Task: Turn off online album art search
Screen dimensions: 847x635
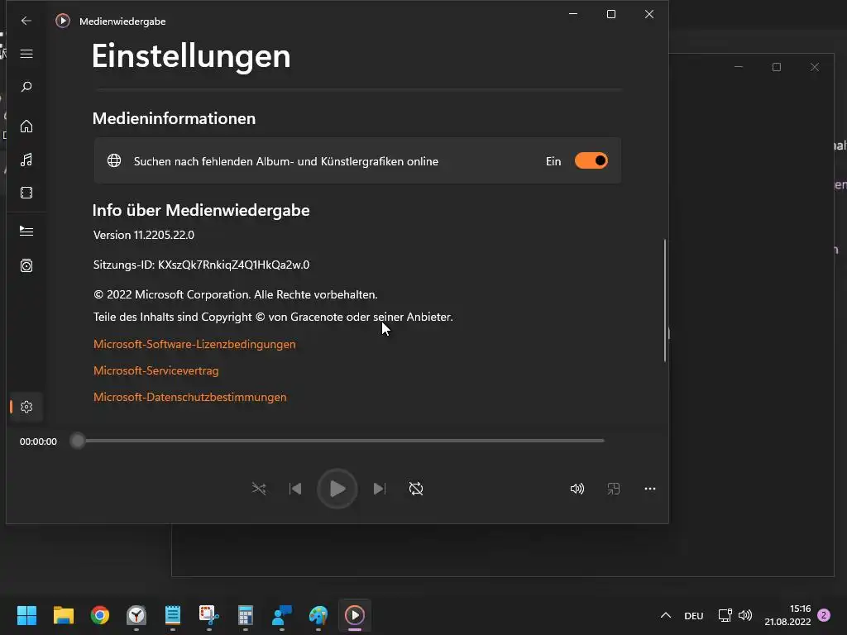Action: click(x=591, y=161)
